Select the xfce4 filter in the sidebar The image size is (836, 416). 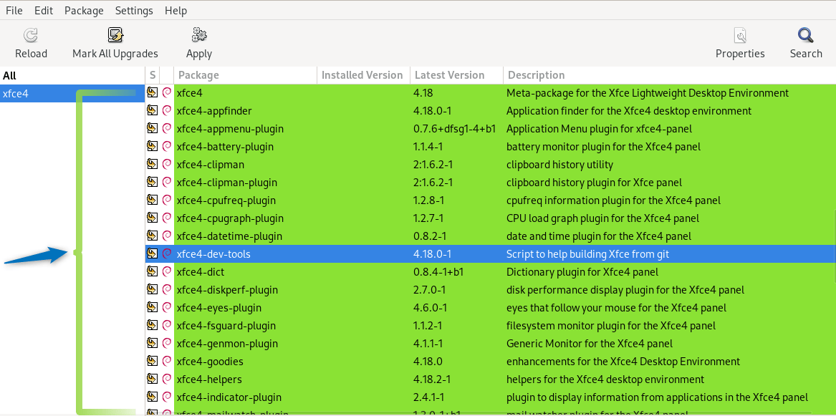tap(36, 92)
